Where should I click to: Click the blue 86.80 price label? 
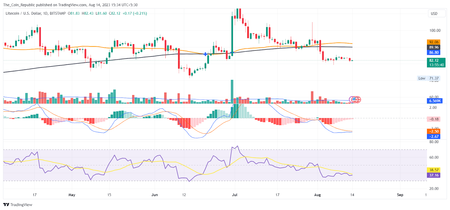(434, 53)
